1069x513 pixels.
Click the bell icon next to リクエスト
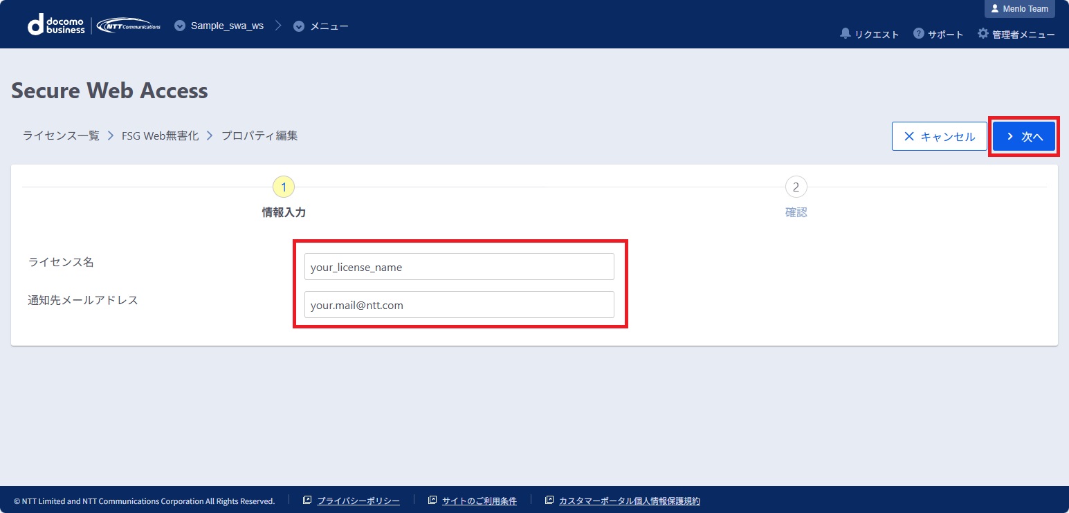[845, 33]
